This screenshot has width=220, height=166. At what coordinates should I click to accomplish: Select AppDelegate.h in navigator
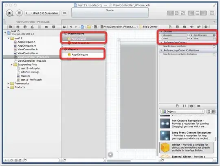pyautogui.click(x=26, y=42)
